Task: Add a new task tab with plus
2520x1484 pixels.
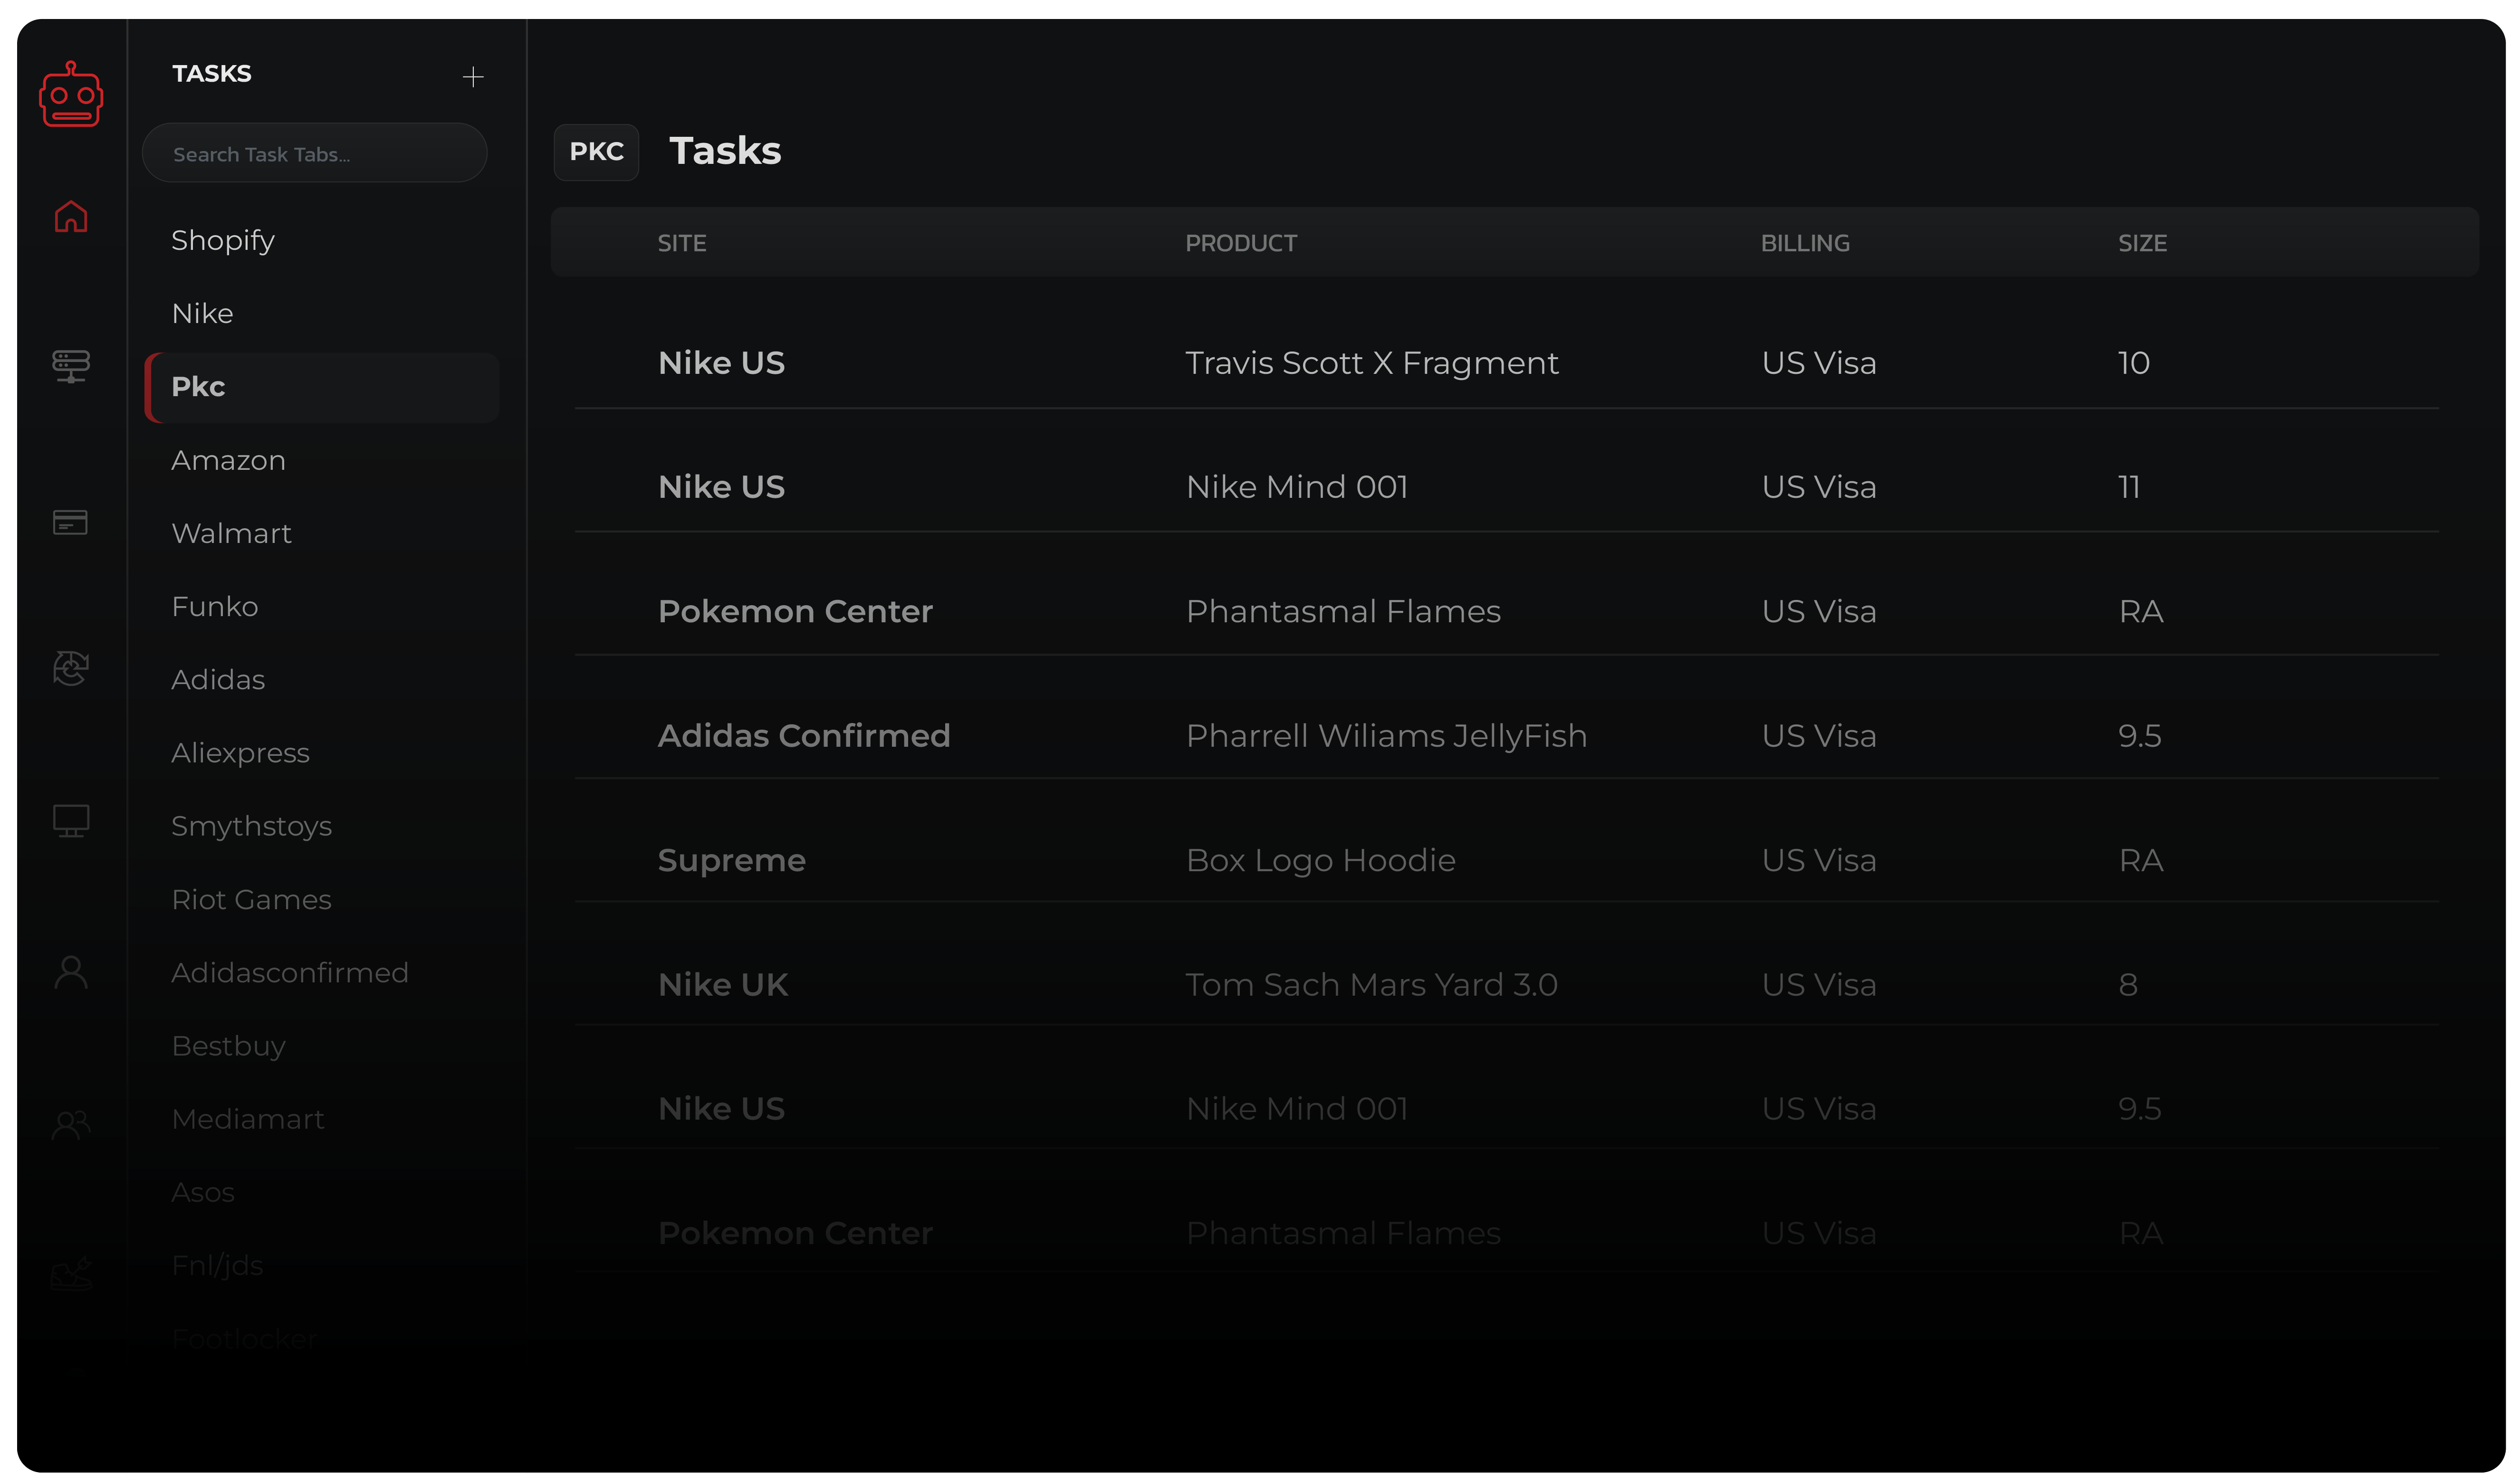Action: pos(473,77)
